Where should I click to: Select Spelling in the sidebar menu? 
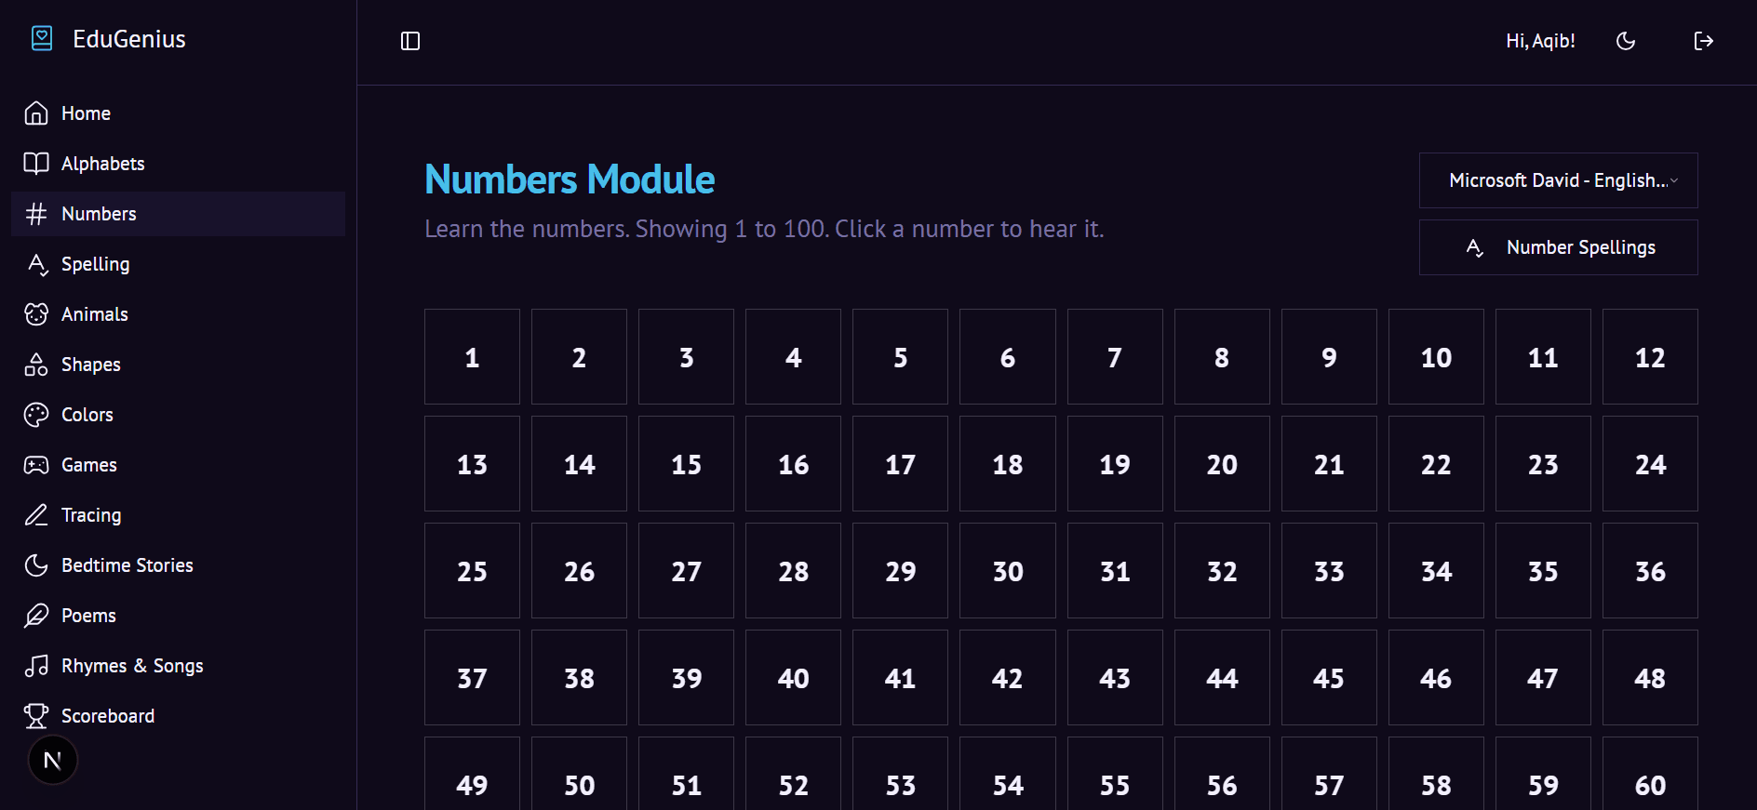94,264
